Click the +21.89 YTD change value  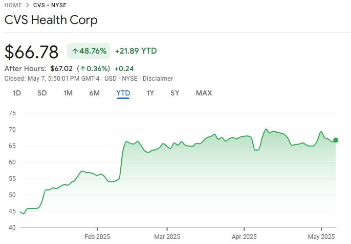(x=136, y=51)
